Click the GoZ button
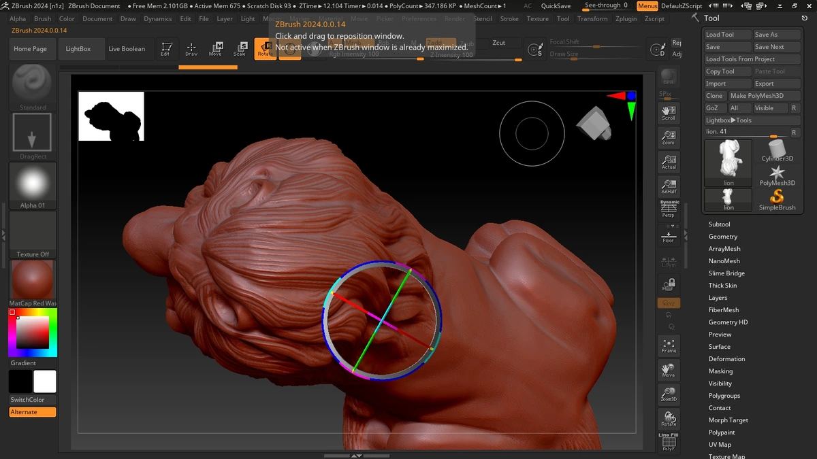This screenshot has width=817, height=459. pos(714,108)
